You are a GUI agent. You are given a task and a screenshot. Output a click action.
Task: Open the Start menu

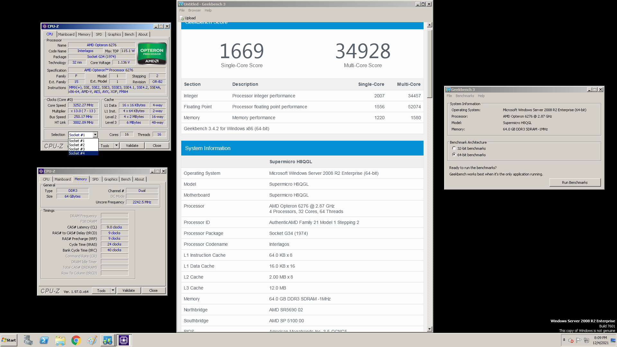(9, 340)
